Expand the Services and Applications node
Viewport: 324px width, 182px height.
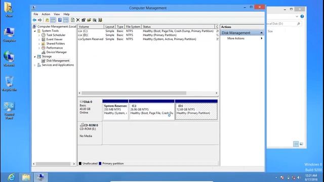click(35, 65)
